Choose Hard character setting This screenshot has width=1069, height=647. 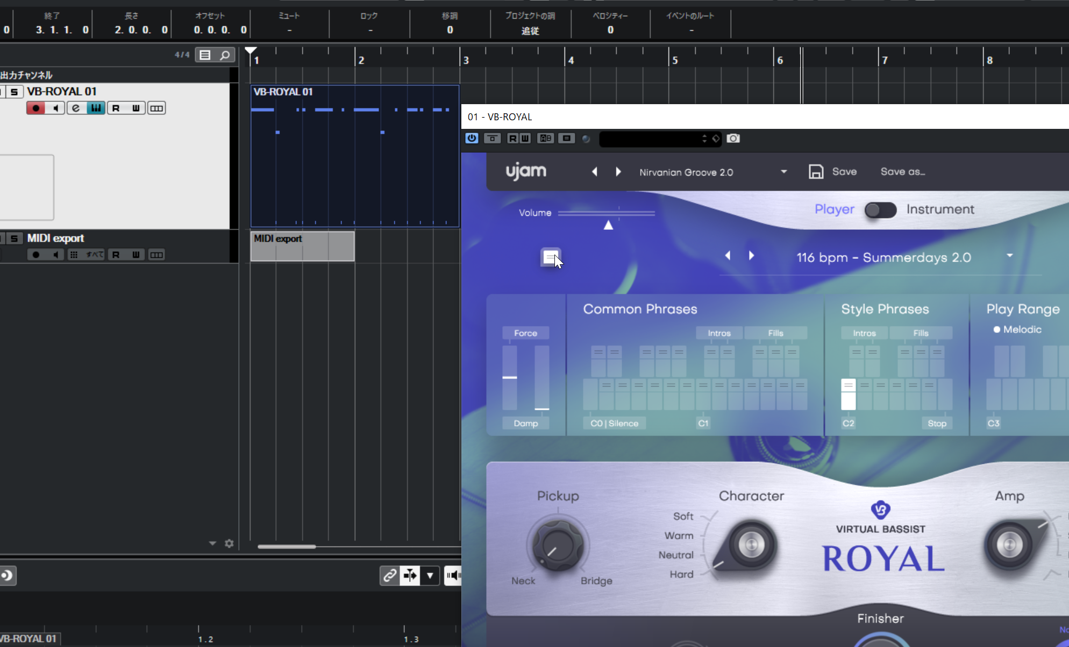click(681, 574)
